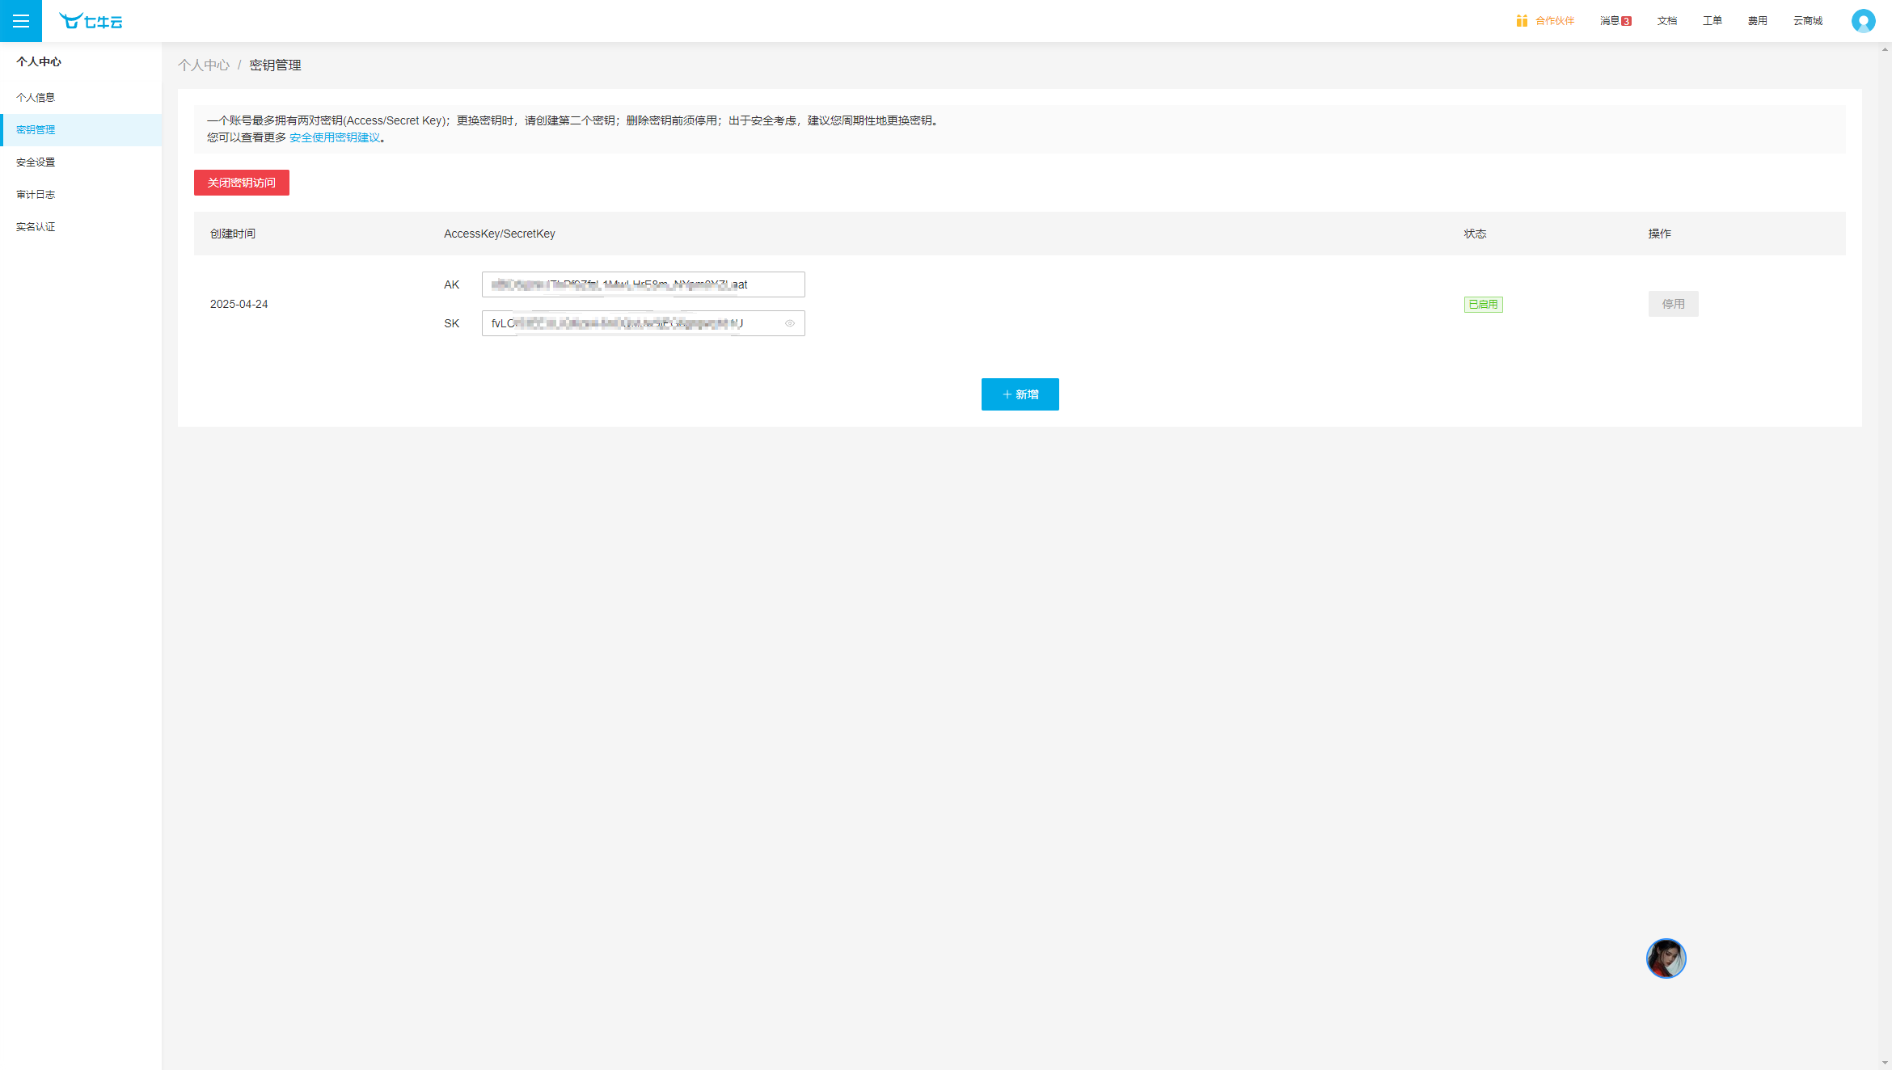The width and height of the screenshot is (1892, 1070).
Task: Select 安全设置 in sidebar
Action: 36,162
